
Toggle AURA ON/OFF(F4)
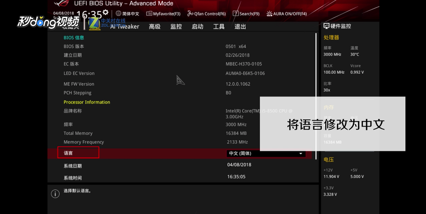pos(287,14)
